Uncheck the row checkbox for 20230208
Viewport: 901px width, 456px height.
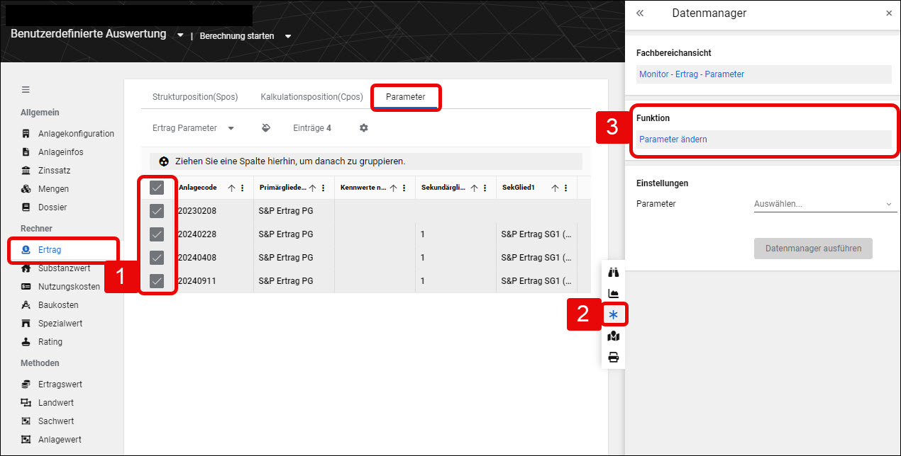[x=157, y=211]
